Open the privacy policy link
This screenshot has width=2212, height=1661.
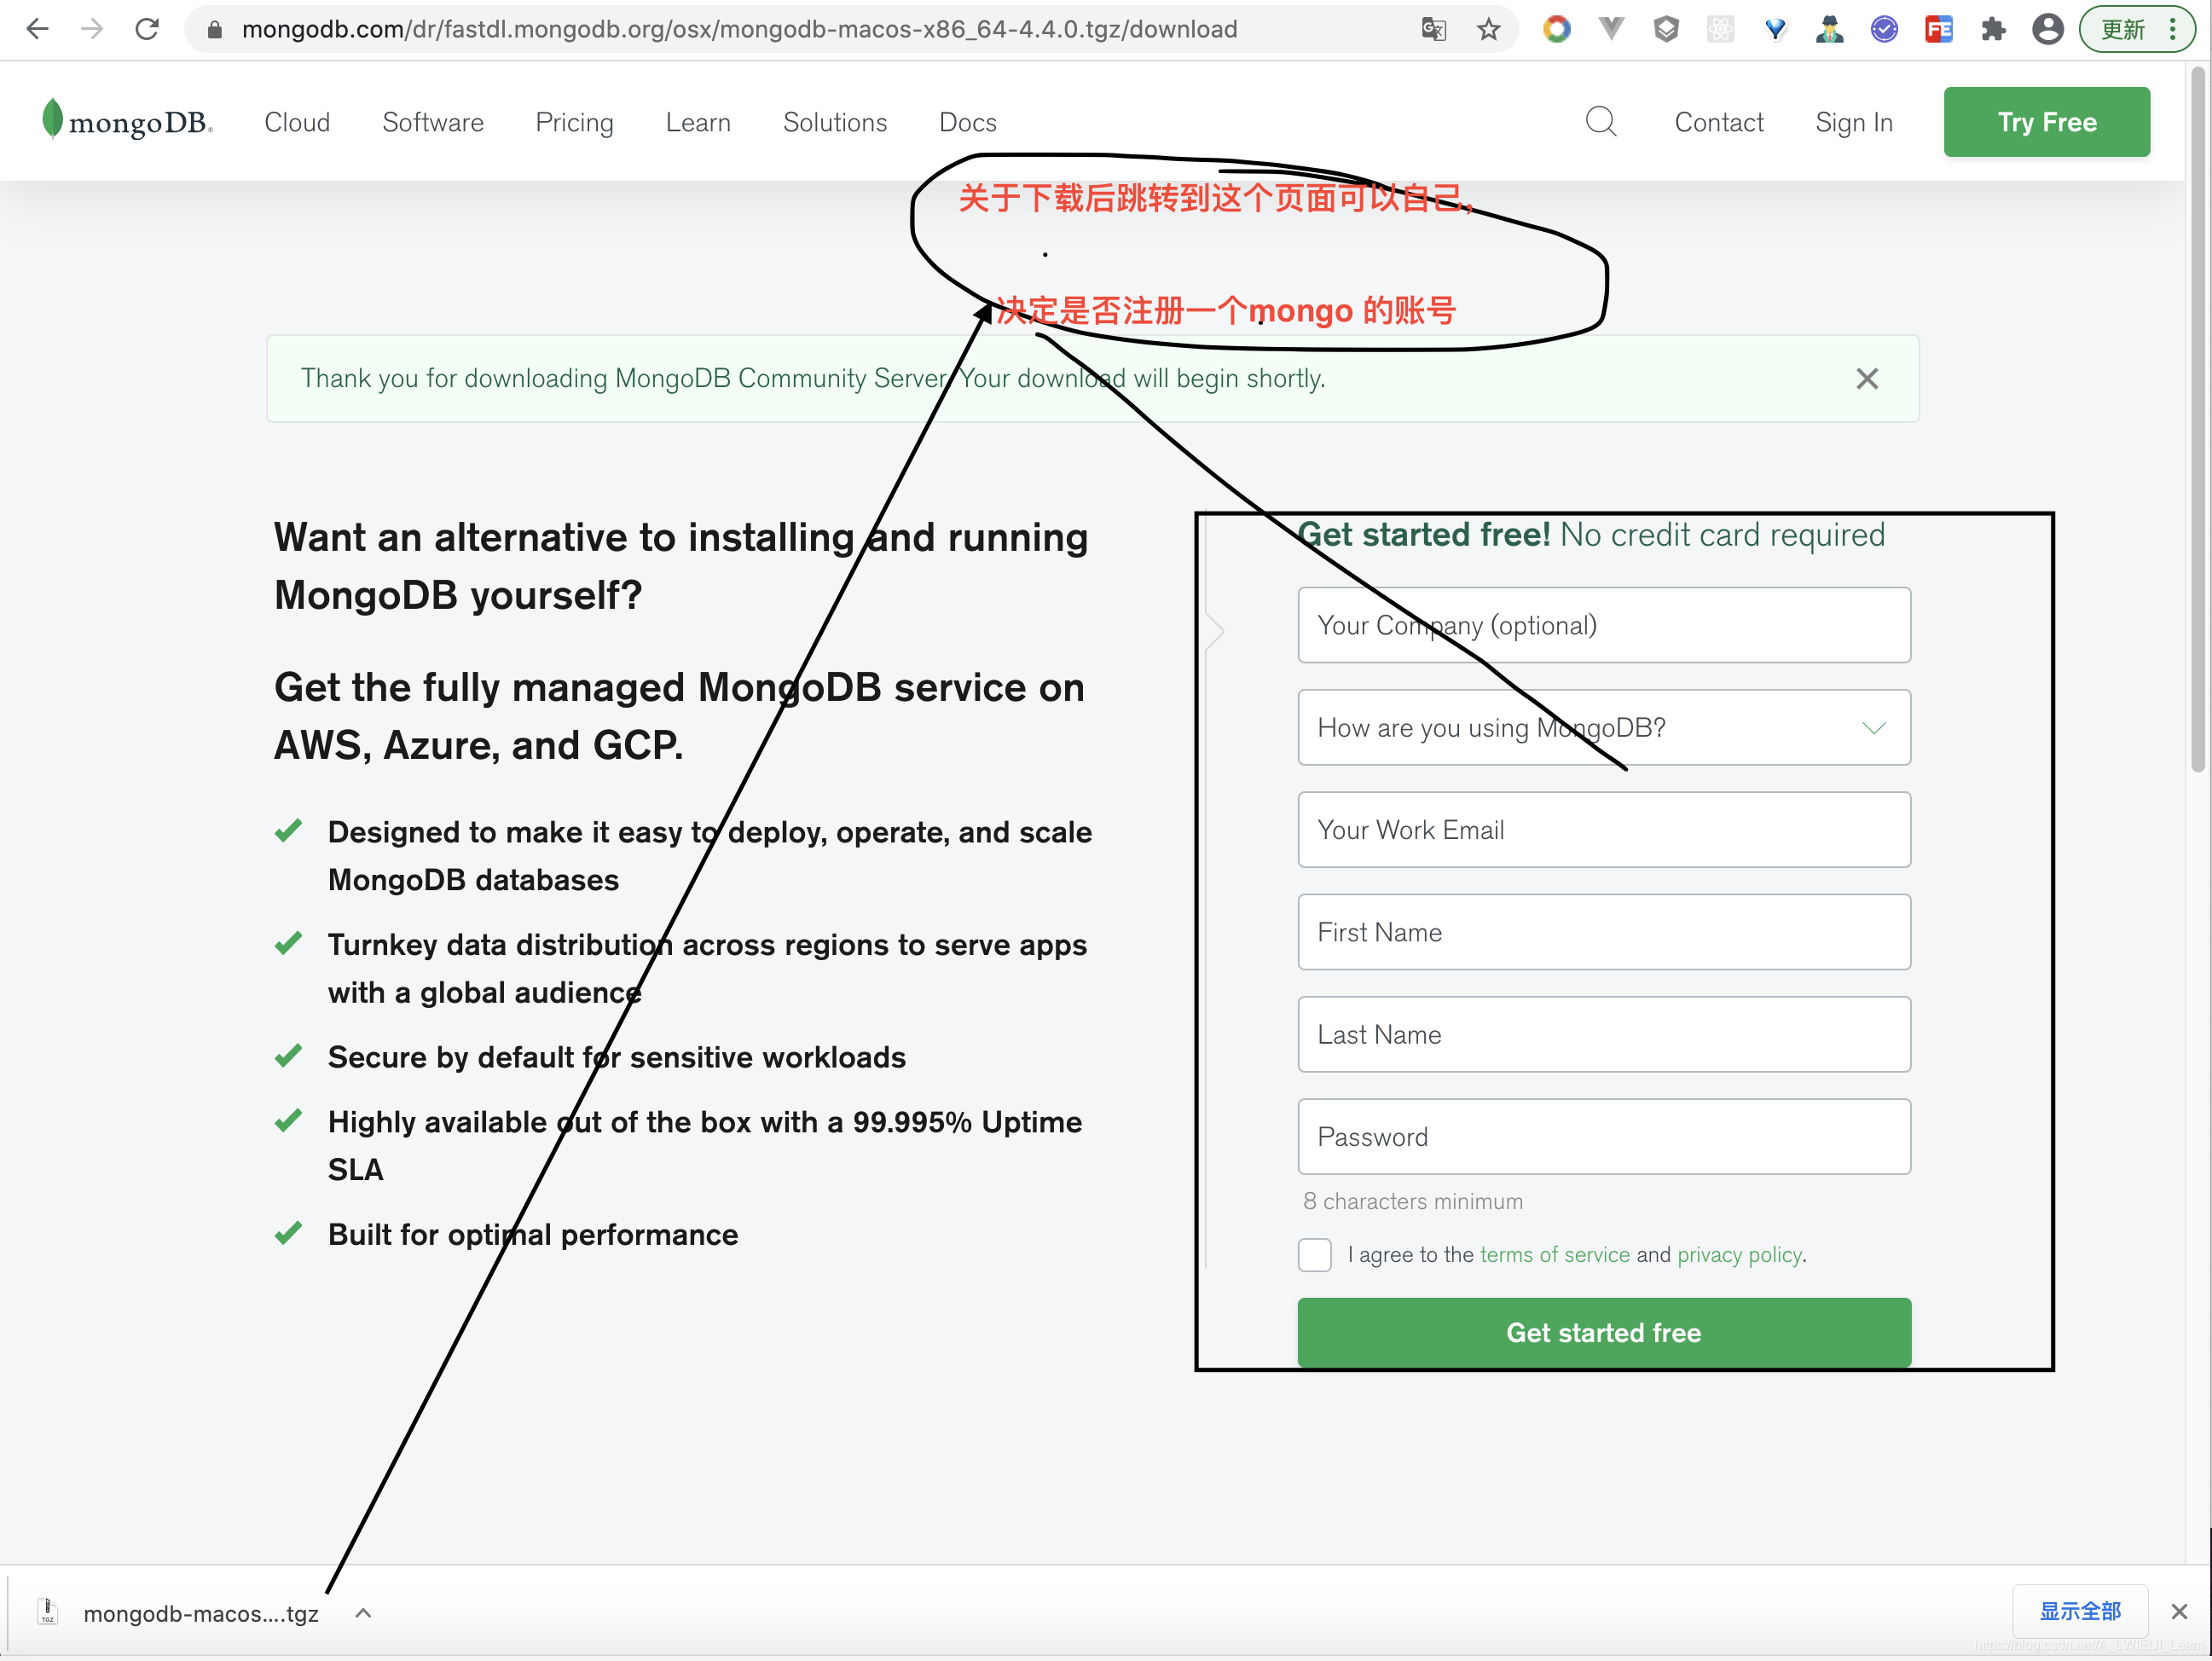tap(1739, 1255)
